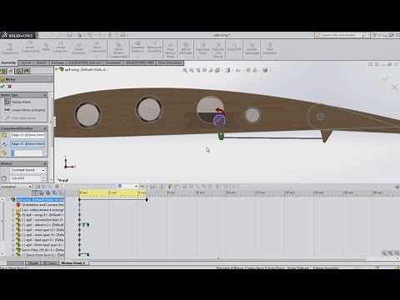The height and width of the screenshot is (300, 400).
Task: Click the FeatureManager tree tab icon
Action: (3, 71)
